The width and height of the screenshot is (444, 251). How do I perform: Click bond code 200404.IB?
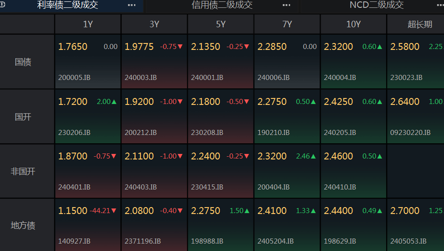click(274, 187)
